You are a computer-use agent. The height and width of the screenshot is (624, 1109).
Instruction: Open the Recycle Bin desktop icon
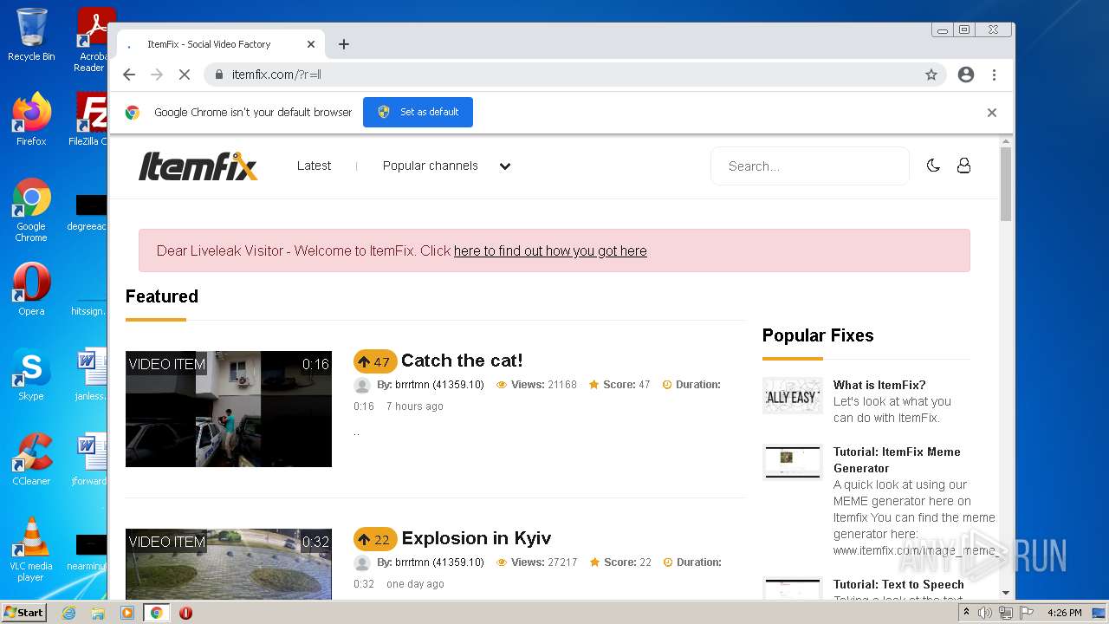coord(31,35)
